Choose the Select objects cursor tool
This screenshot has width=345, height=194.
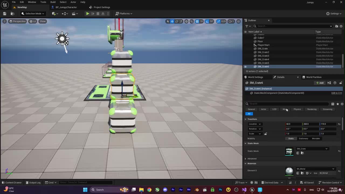pyautogui.click(x=168, y=21)
